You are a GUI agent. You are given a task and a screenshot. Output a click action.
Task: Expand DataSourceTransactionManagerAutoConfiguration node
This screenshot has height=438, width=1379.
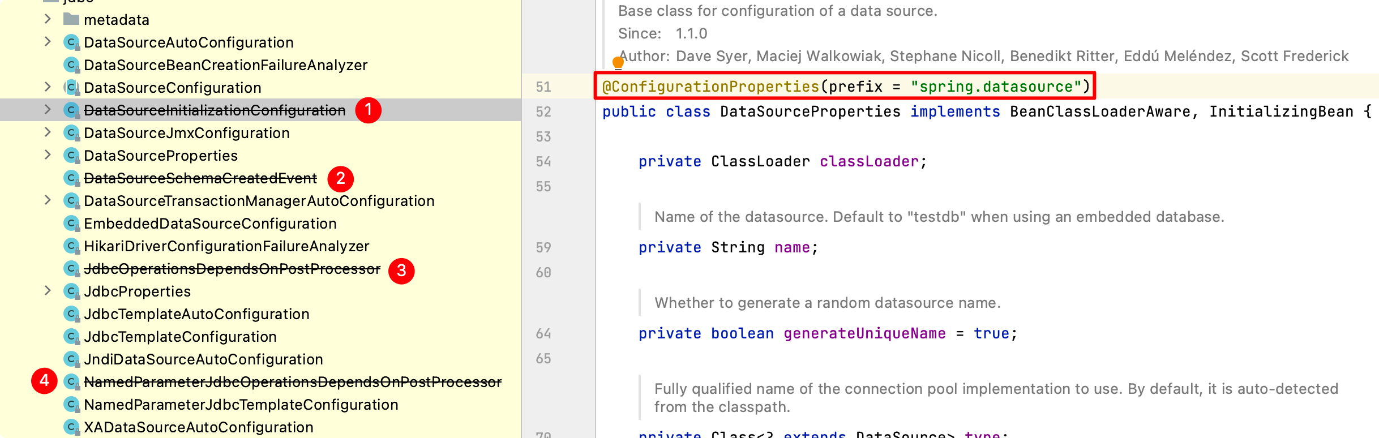(48, 200)
